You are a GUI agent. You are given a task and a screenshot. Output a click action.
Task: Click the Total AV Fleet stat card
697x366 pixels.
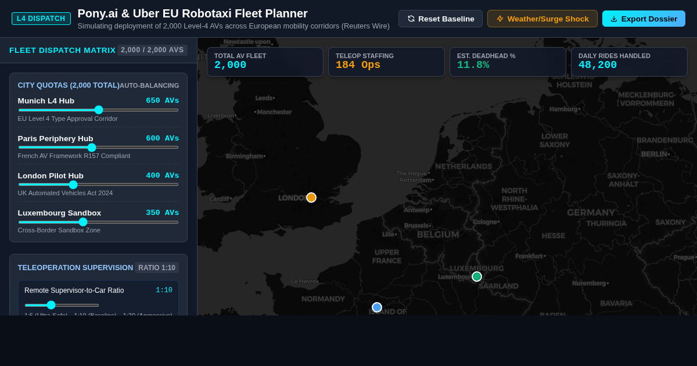tap(265, 62)
